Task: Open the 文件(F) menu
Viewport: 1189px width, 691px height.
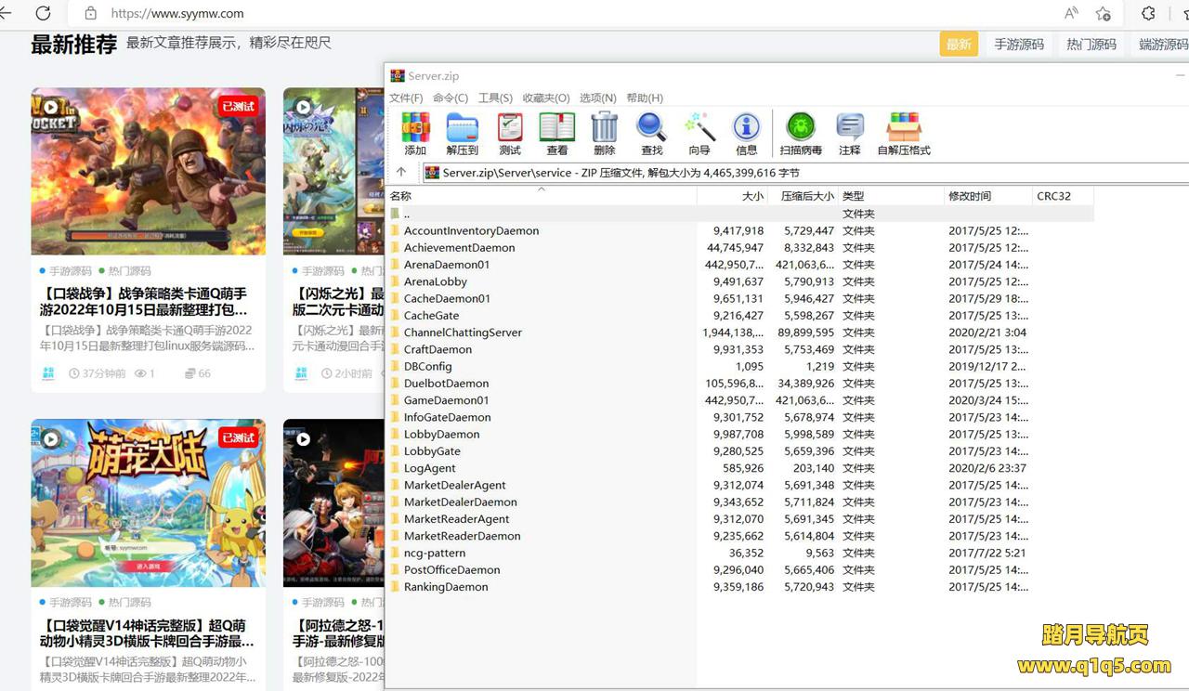Action: pyautogui.click(x=406, y=98)
